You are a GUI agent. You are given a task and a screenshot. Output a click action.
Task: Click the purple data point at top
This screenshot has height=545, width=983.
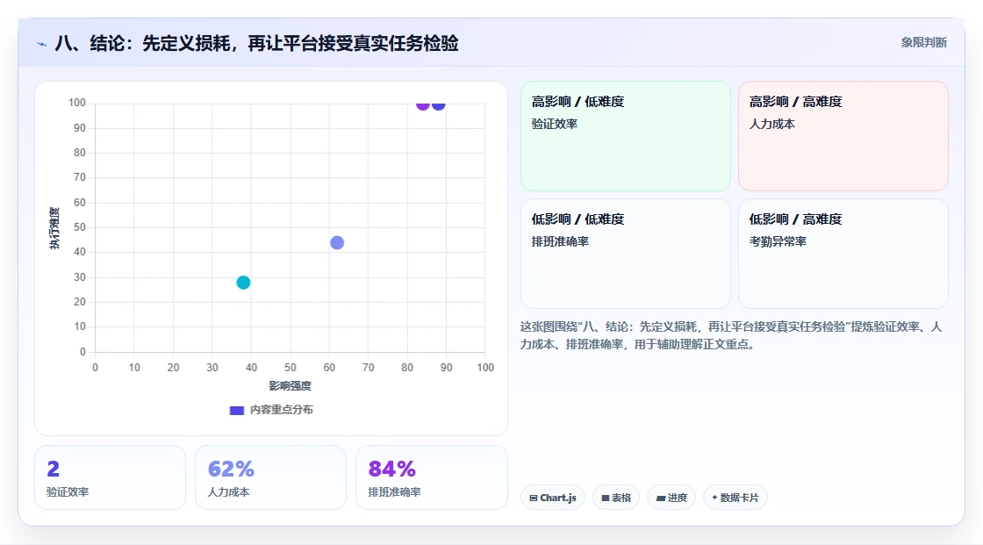(422, 105)
